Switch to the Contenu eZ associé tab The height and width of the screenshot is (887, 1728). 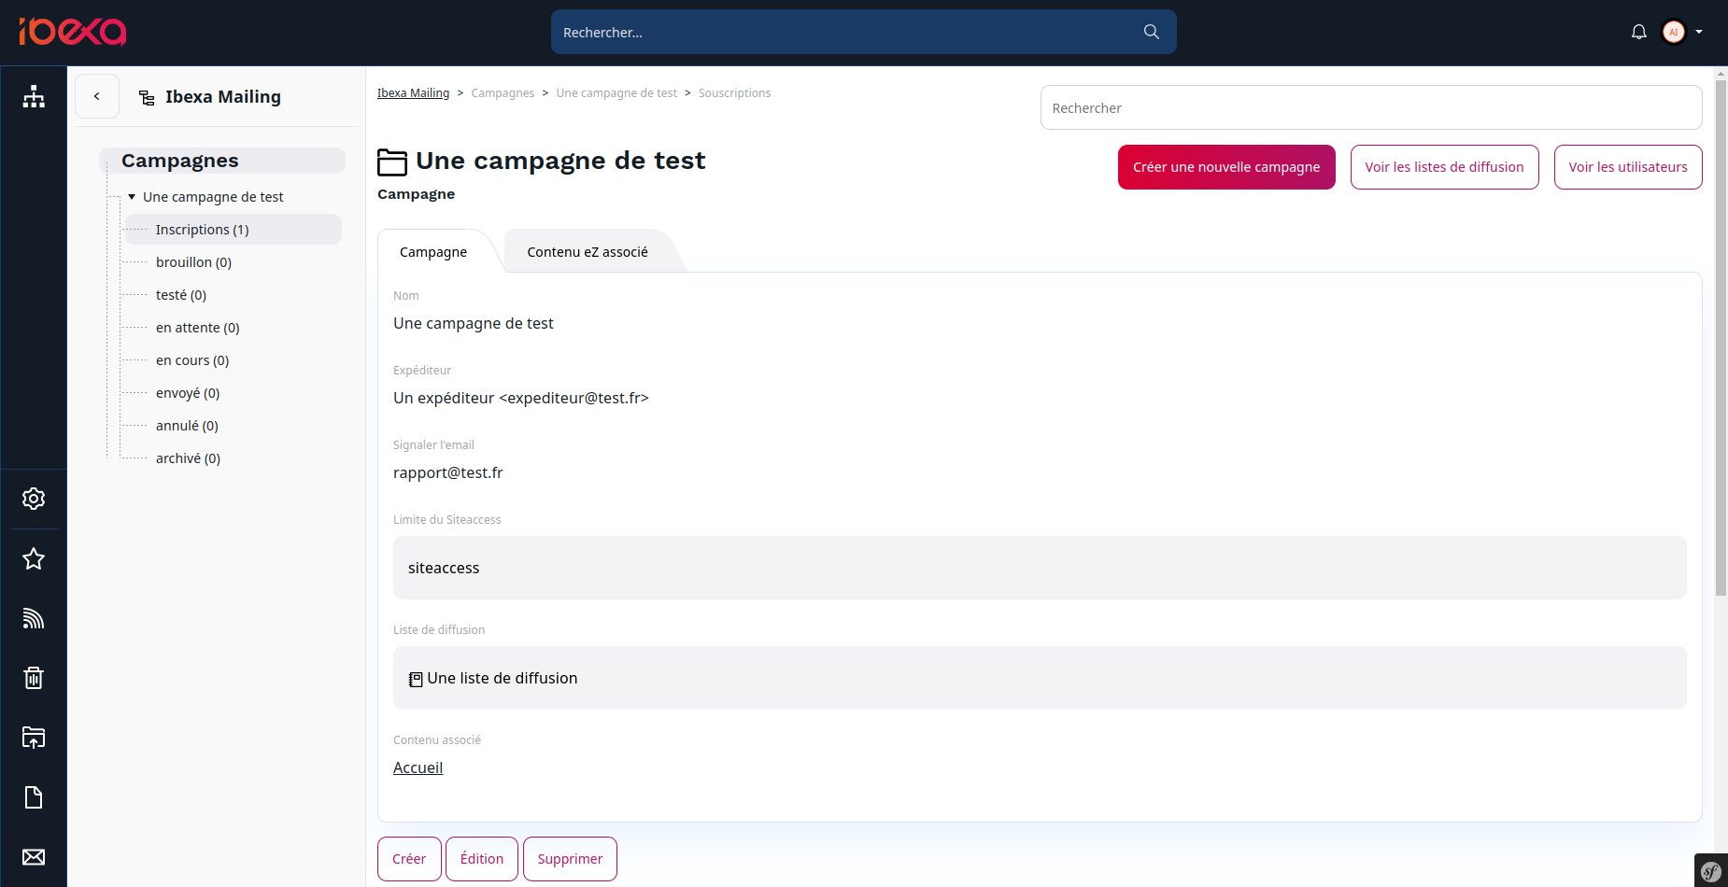(x=588, y=251)
